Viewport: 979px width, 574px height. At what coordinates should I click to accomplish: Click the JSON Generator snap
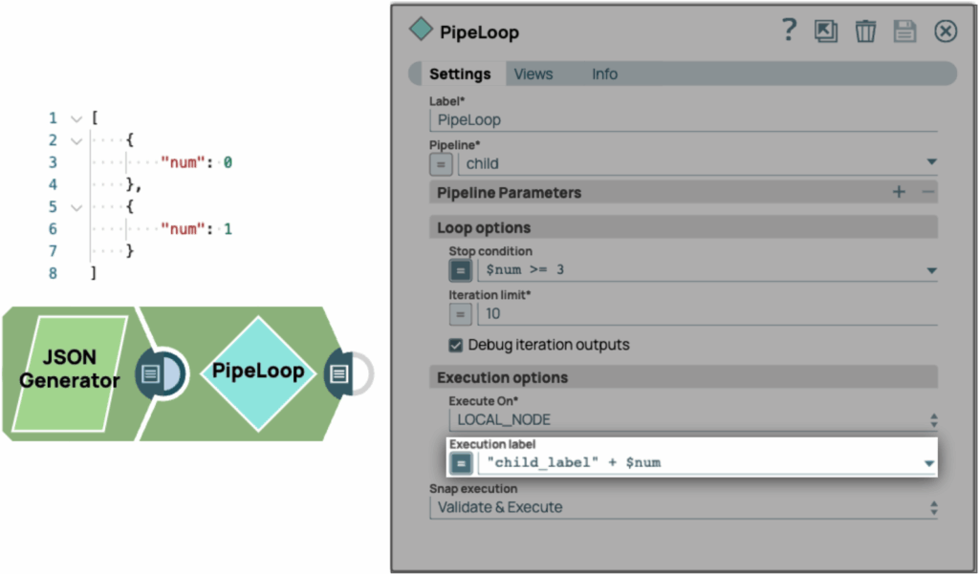70,371
